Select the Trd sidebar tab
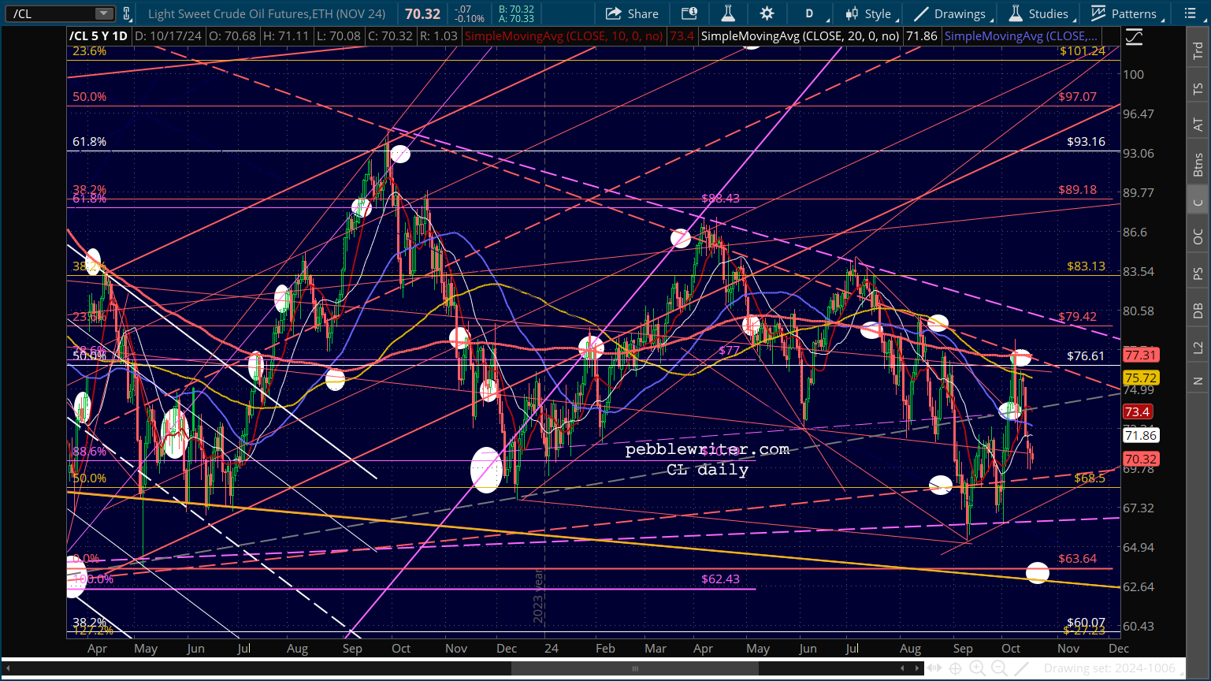Image resolution: width=1211 pixels, height=681 pixels. click(x=1198, y=50)
